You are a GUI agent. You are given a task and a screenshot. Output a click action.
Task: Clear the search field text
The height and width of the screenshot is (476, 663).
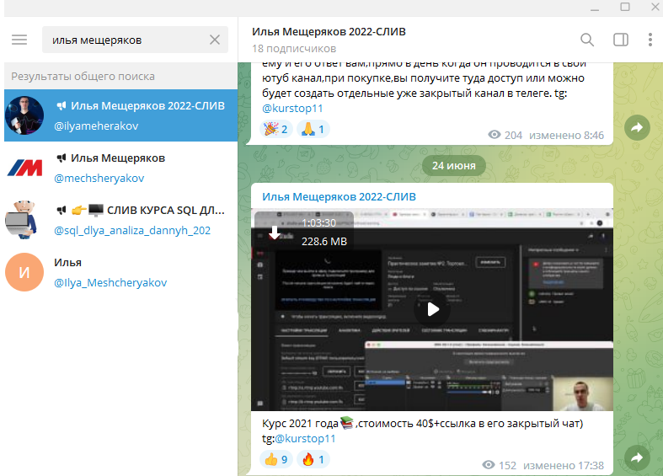pyautogui.click(x=214, y=40)
